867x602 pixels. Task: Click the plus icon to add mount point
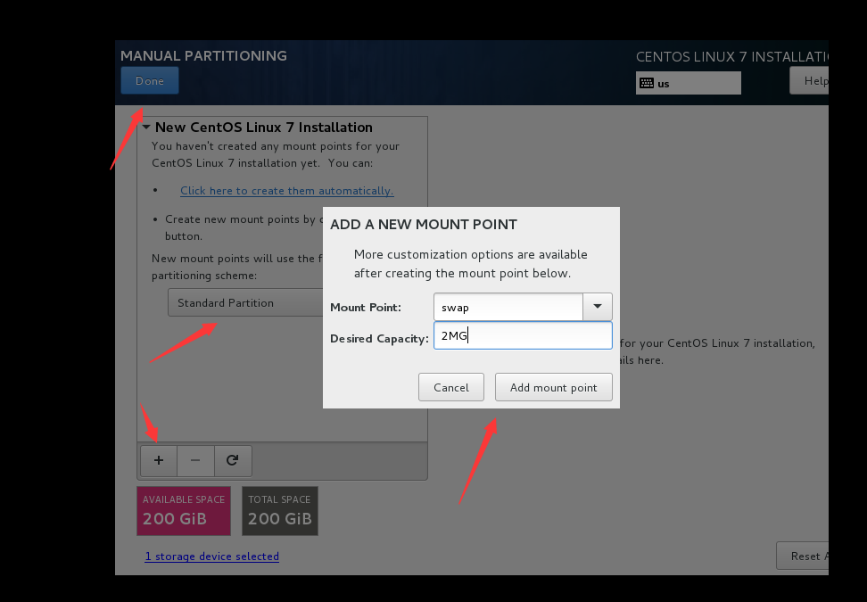(159, 460)
